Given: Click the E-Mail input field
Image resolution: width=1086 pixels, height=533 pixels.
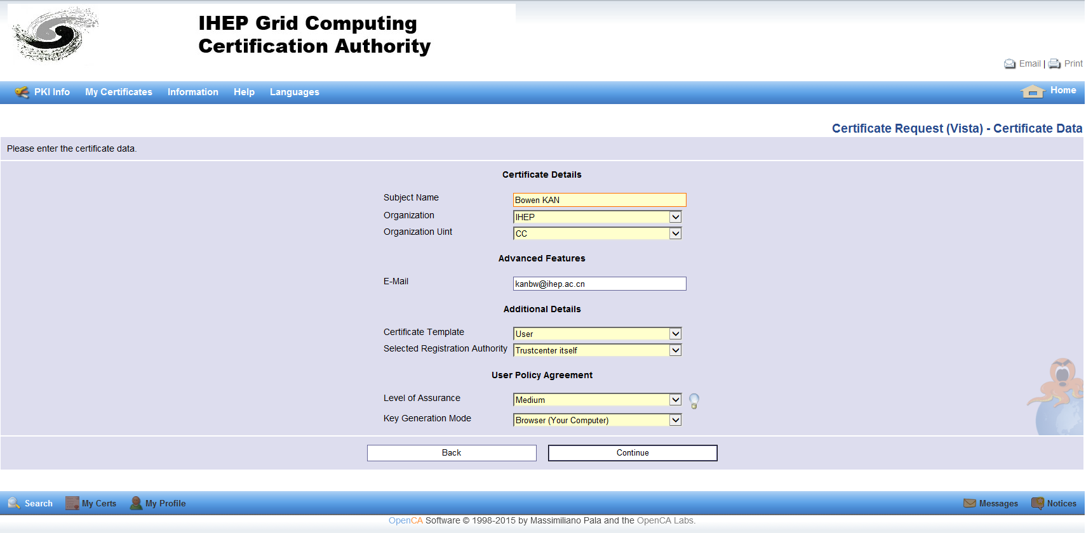Looking at the screenshot, I should pyautogui.click(x=600, y=284).
